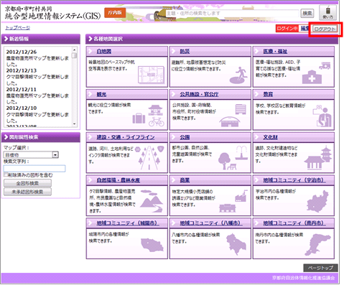
Task: Open the 観光 suitcase and bicycle icon
Action: (x=149, y=116)
